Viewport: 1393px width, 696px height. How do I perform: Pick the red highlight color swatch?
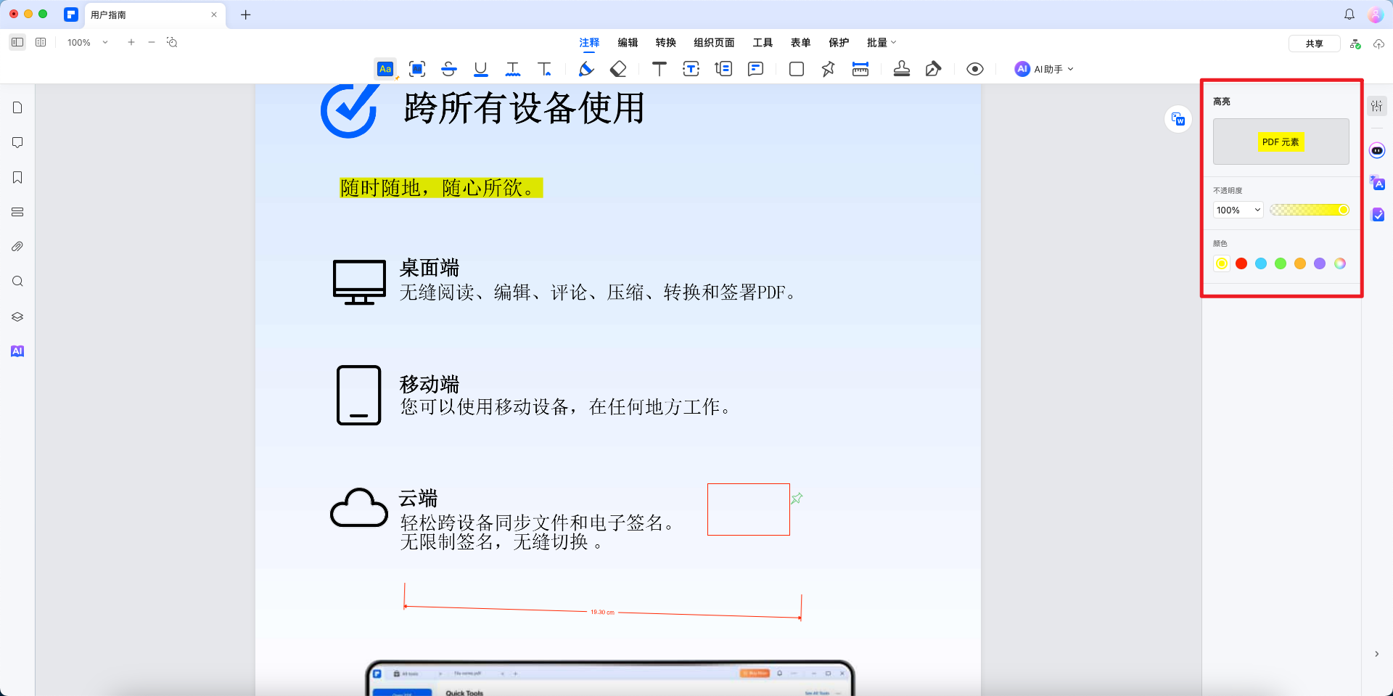point(1241,263)
